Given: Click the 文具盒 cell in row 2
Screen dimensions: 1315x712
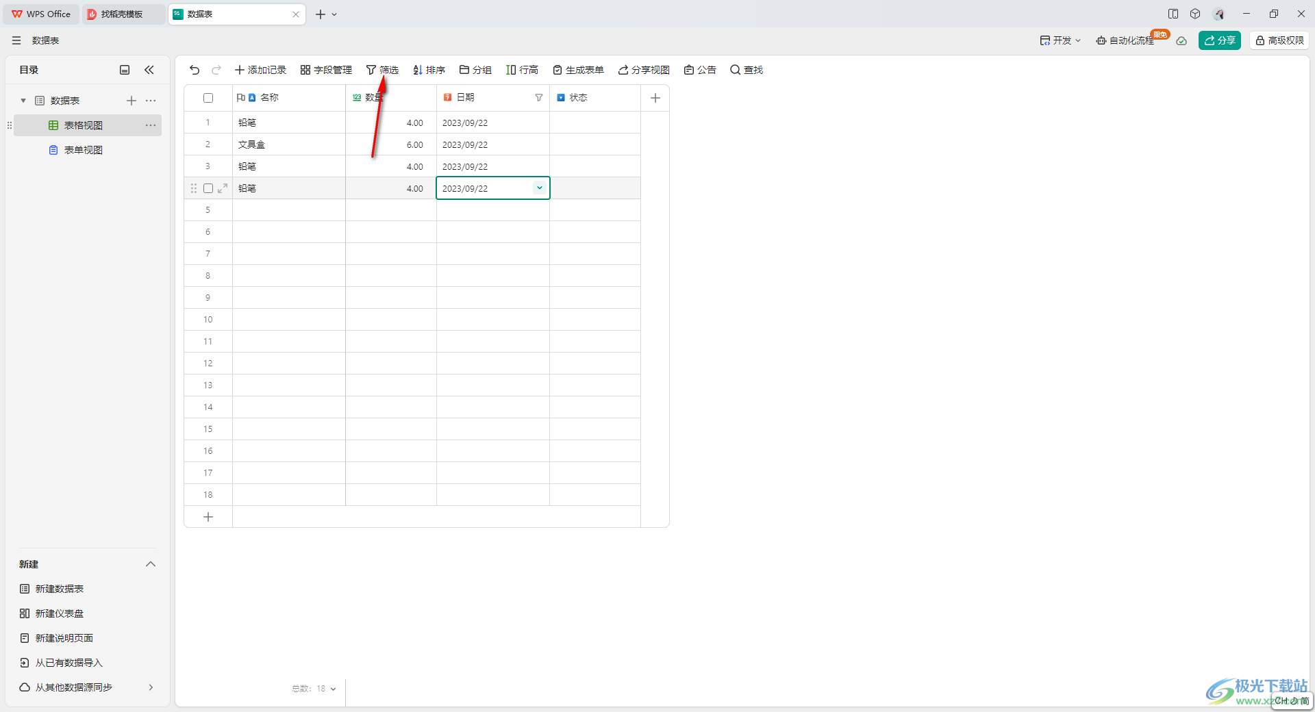Looking at the screenshot, I should 289,144.
